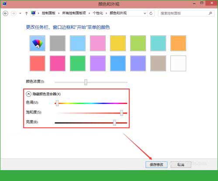Refresh the Control Panel address bar
Viewport: 218px width, 181px height.
(x=151, y=14)
